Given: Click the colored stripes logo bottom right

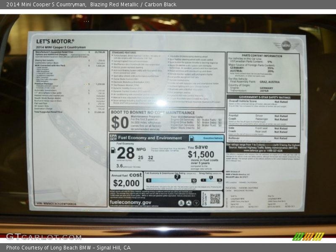Looking at the screenshot, I should [x=308, y=236].
